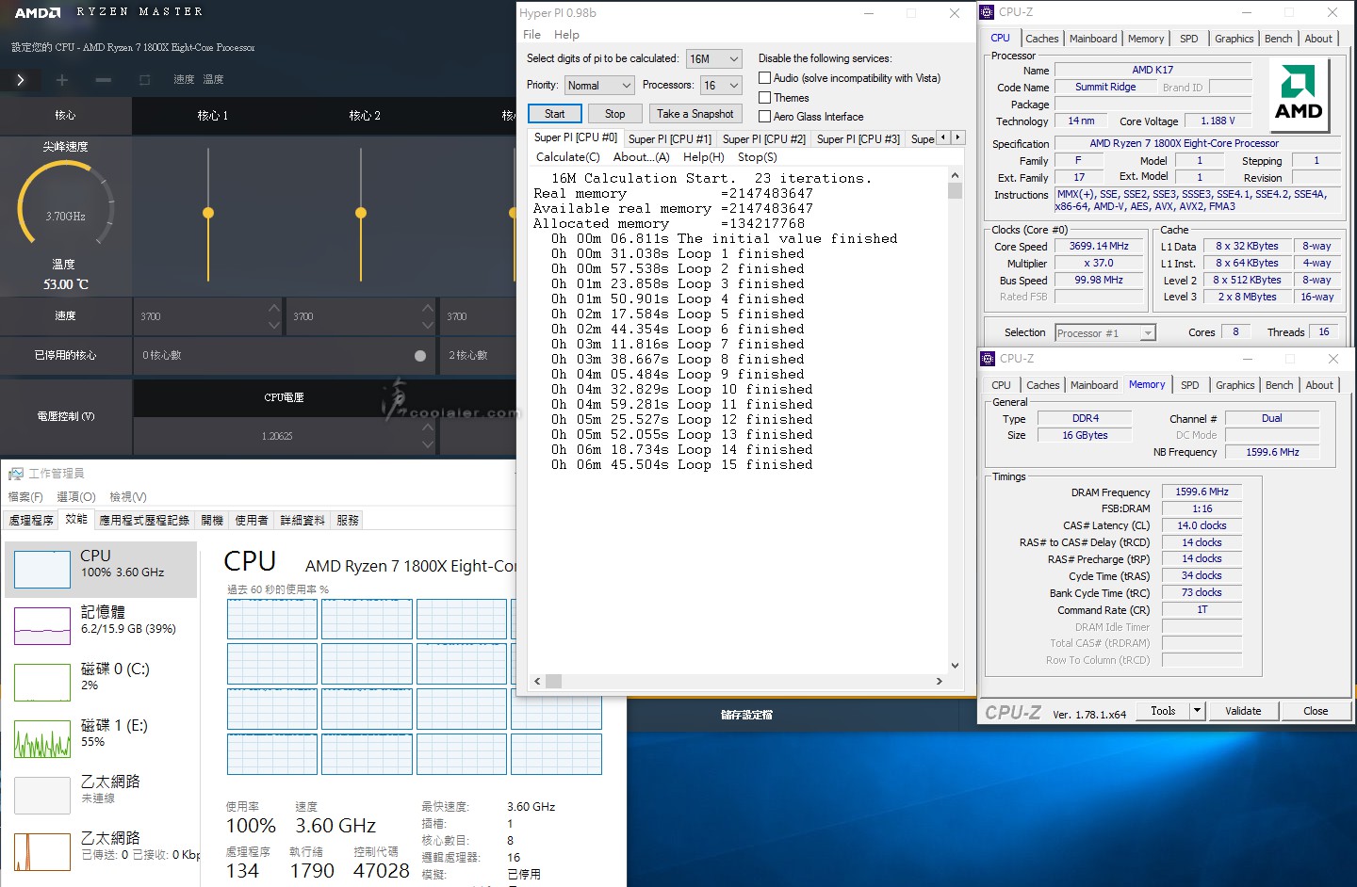This screenshot has height=887, width=1357.
Task: Enable the Audio service disable checkbox
Action: pos(765,78)
